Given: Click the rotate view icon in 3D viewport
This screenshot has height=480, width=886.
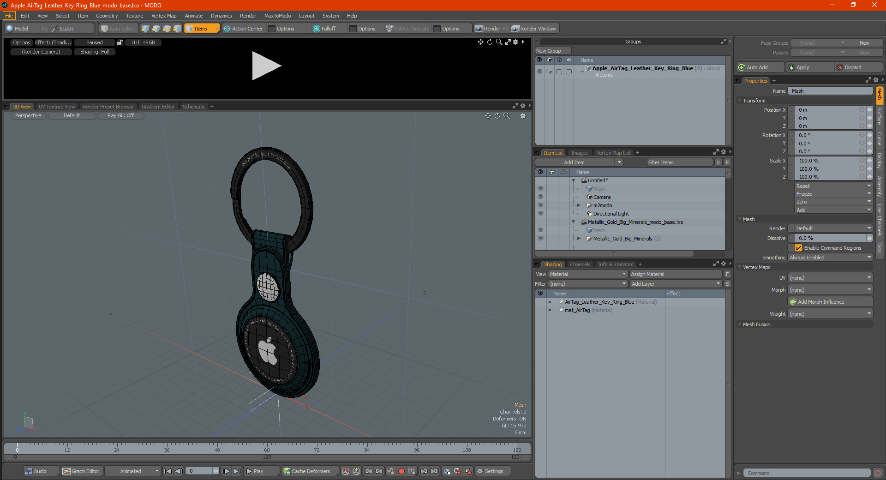Looking at the screenshot, I should coord(497,116).
